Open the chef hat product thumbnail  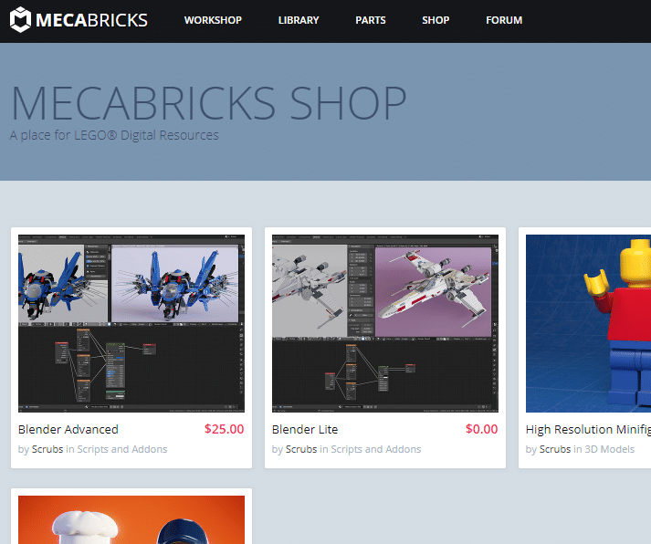[x=131, y=519]
